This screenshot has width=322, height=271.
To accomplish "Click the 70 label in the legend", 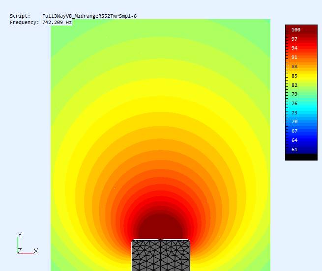I will coord(294,122).
